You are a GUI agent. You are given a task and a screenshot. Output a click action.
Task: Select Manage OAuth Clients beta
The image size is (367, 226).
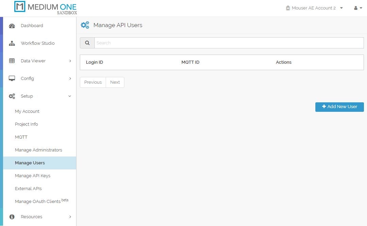(38, 201)
